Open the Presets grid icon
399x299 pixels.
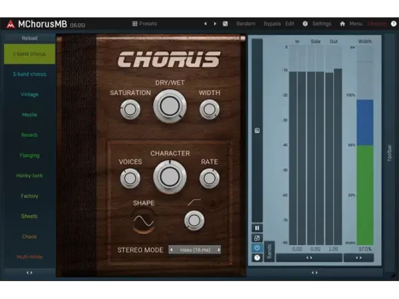click(x=134, y=24)
